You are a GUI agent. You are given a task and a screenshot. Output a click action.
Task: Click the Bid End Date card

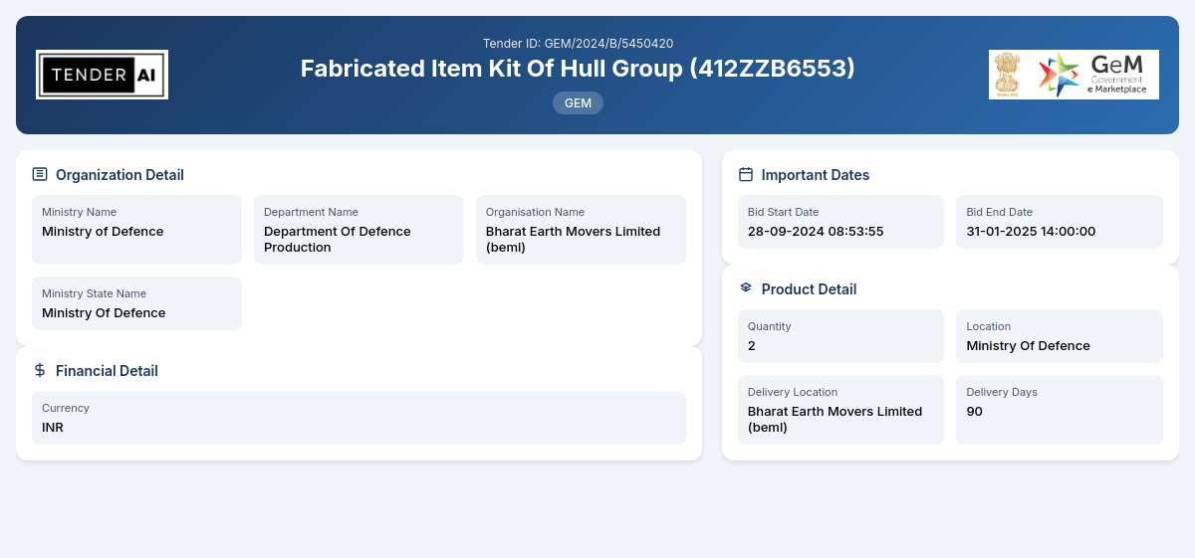click(x=1060, y=222)
